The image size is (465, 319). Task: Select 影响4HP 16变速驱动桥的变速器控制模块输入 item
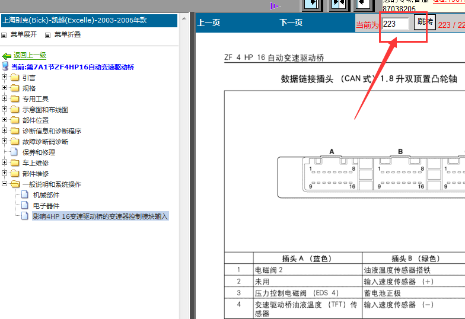click(x=100, y=216)
